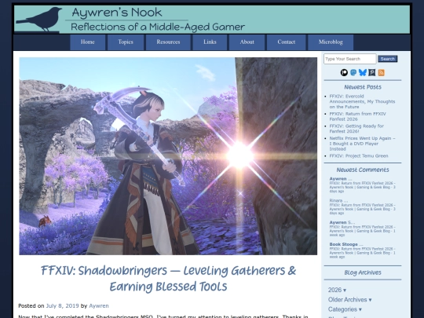
Task: Click the Newest Posts heading
Action: [x=363, y=87]
